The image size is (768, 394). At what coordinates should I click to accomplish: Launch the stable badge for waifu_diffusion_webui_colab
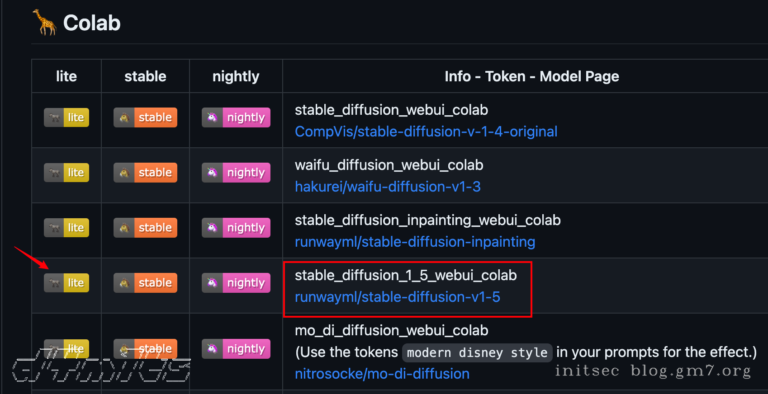click(145, 172)
